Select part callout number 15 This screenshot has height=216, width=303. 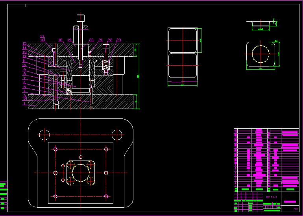tap(24, 44)
